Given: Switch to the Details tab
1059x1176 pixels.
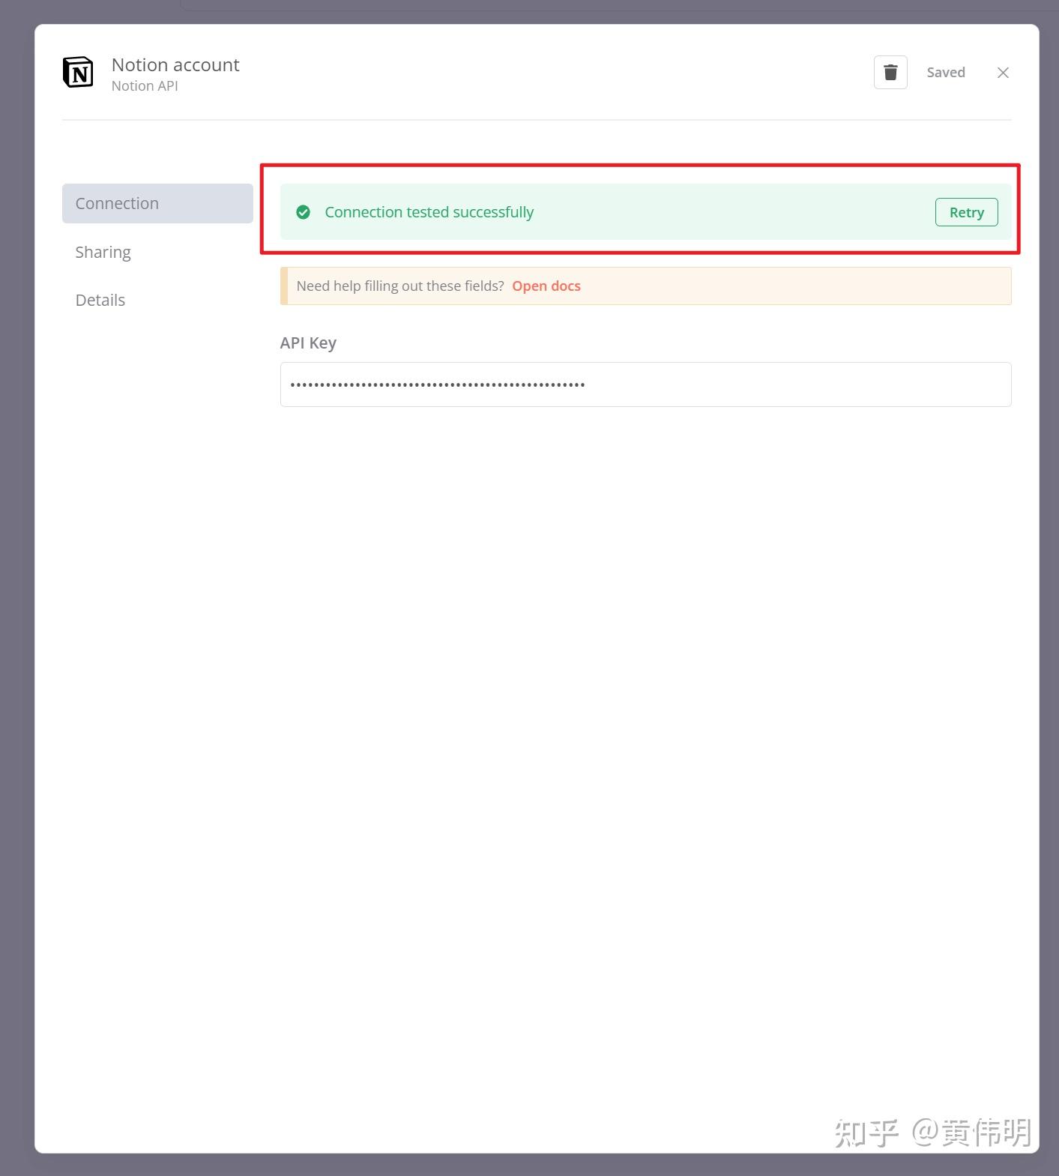Looking at the screenshot, I should pos(100,300).
